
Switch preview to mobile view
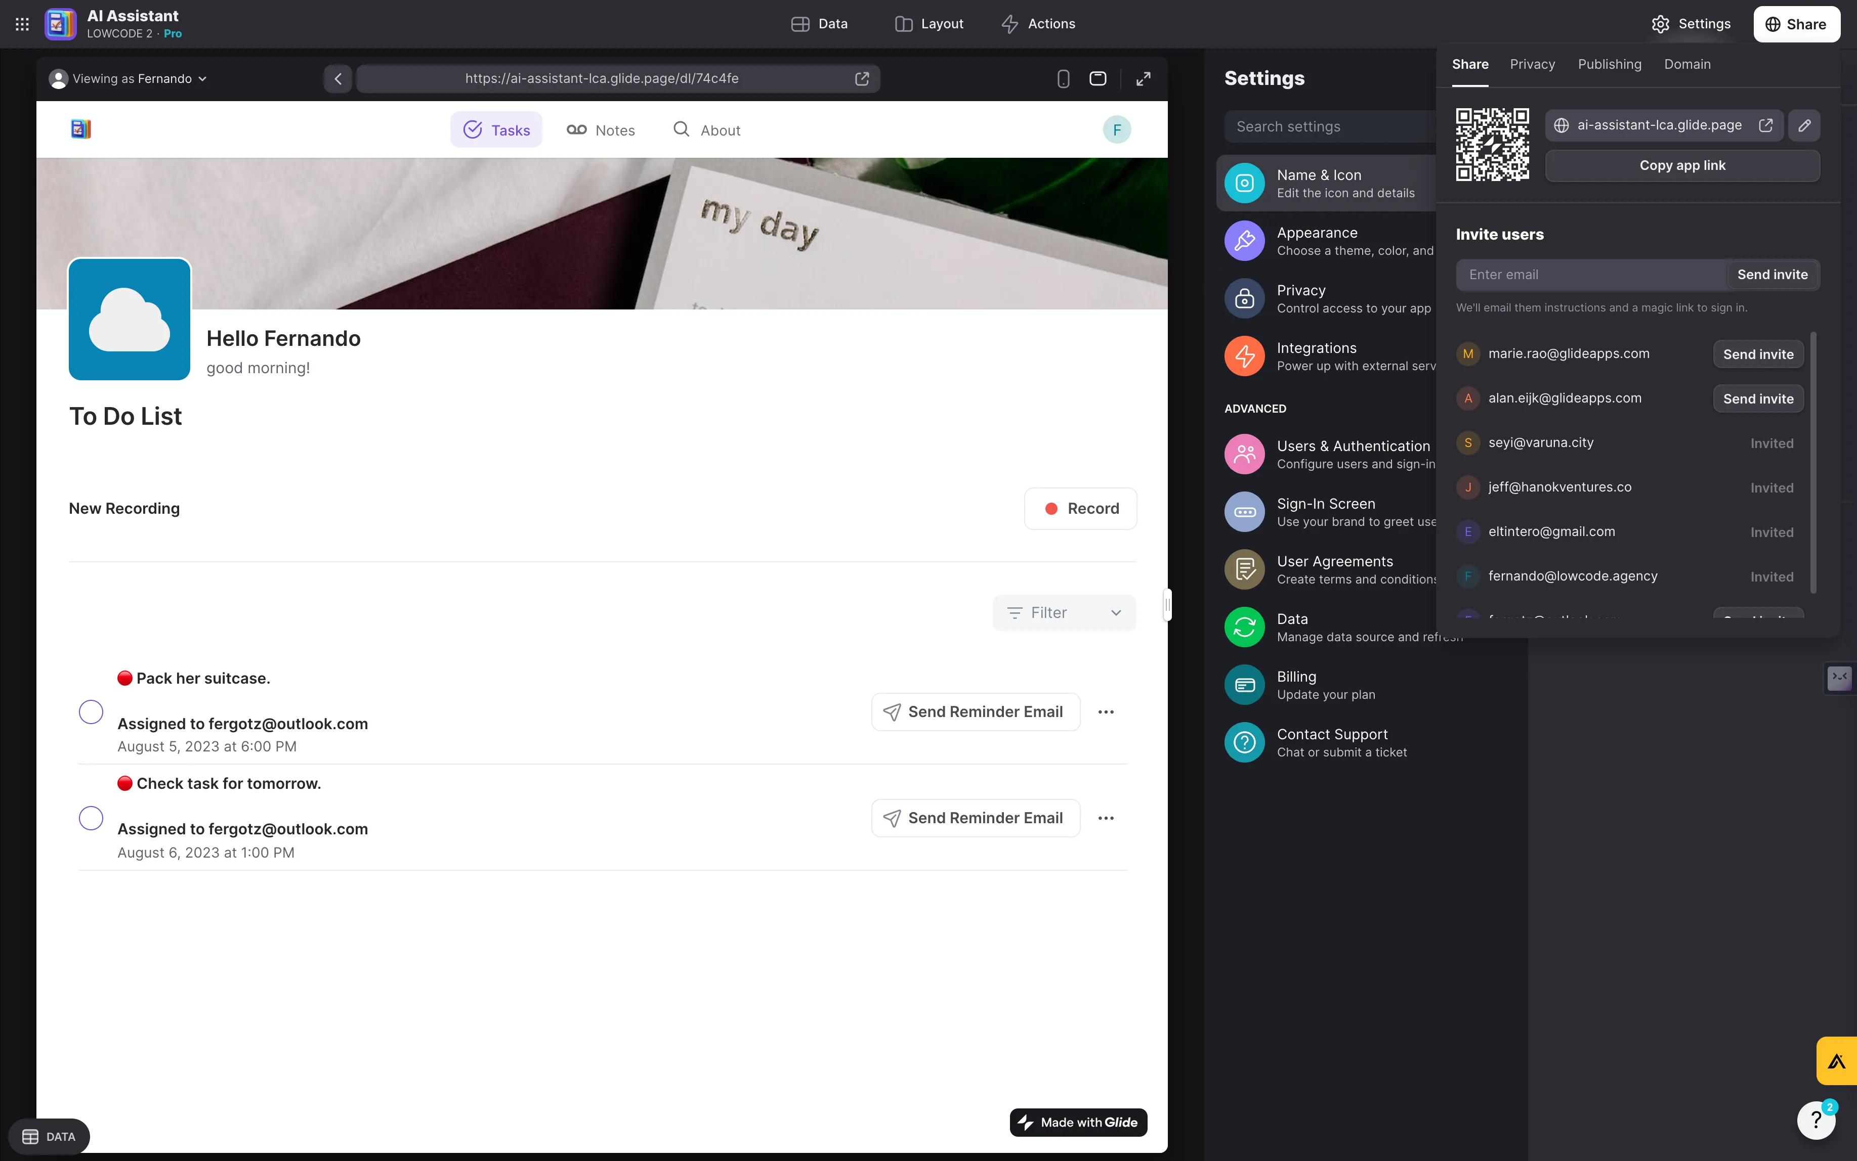pos(1063,78)
